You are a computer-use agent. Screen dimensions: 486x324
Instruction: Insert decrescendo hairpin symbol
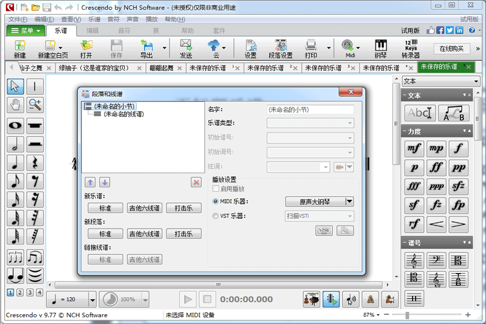(x=459, y=224)
